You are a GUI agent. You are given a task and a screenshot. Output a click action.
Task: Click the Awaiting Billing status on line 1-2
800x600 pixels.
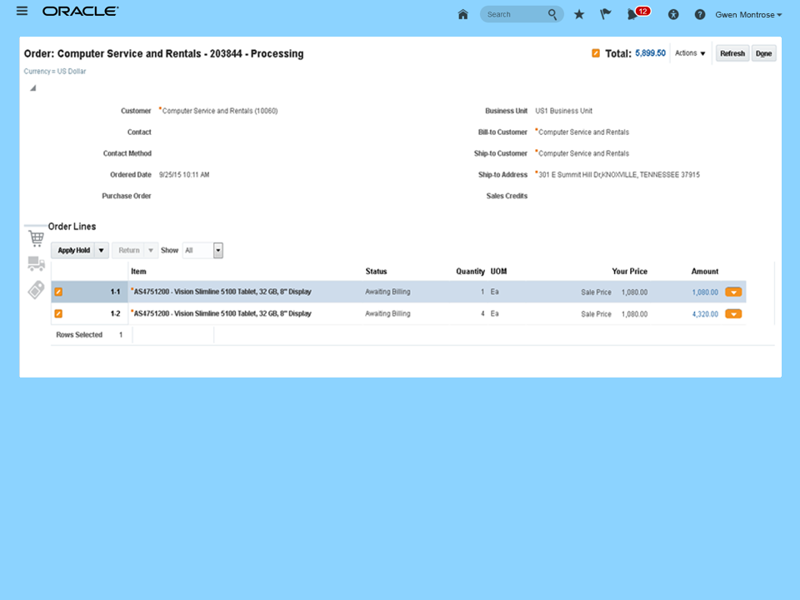click(x=387, y=314)
